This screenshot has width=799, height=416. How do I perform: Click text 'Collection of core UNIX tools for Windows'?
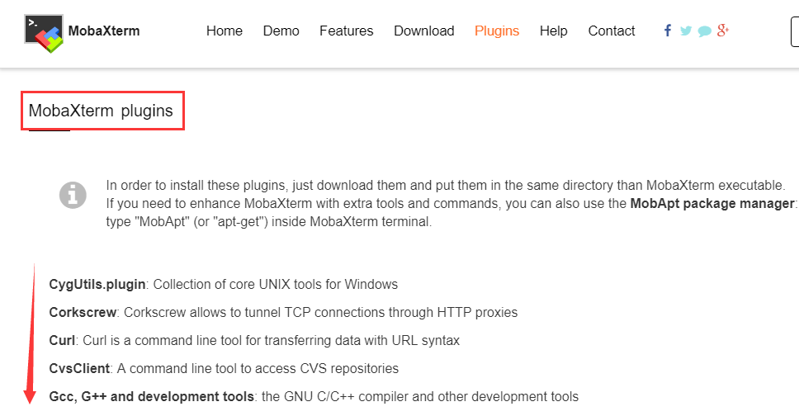coord(276,285)
